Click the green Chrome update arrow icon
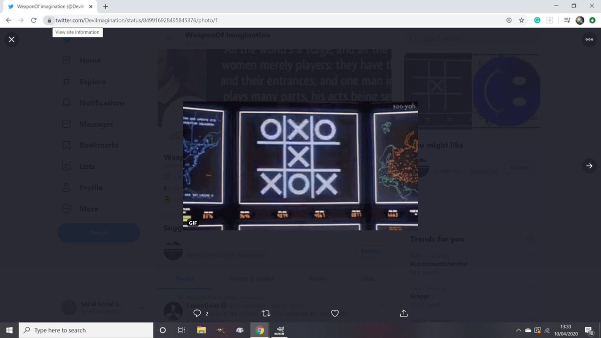601x338 pixels. point(592,21)
